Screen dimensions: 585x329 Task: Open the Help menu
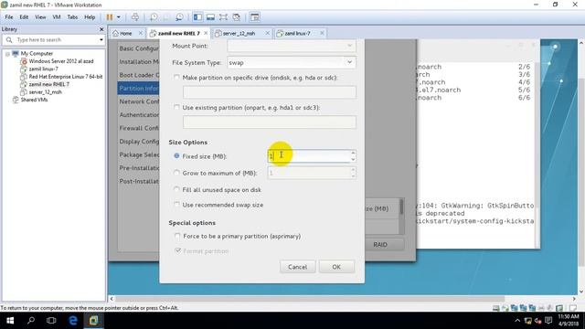coord(90,17)
